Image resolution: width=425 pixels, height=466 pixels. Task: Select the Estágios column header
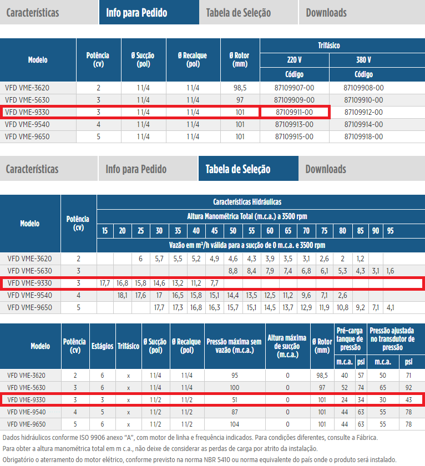tap(102, 346)
